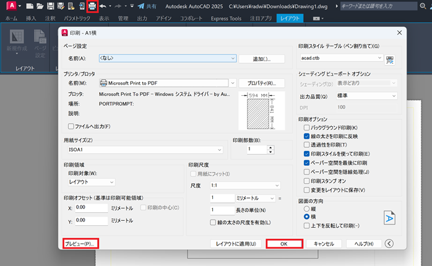
Task: Toggle ファイルへ出力 checkbox
Action: (x=71, y=126)
